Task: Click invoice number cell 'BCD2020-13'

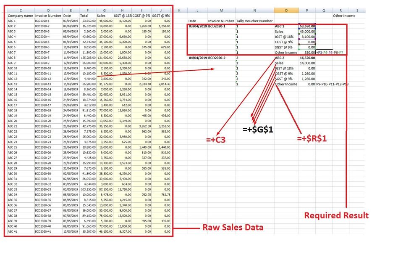Action: pos(48,84)
